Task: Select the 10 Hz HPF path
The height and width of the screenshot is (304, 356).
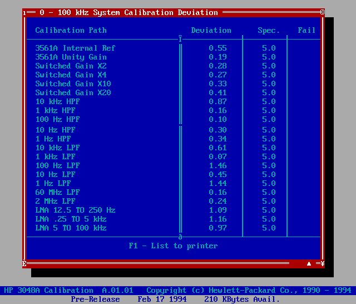Action: (55, 130)
